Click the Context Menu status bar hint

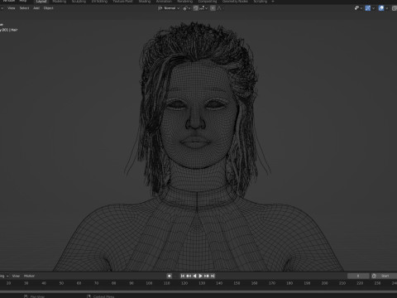[101, 296]
